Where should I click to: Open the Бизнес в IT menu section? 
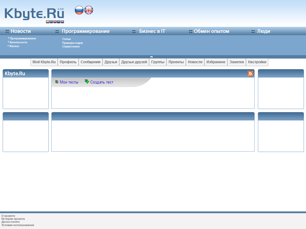pyautogui.click(x=152, y=31)
